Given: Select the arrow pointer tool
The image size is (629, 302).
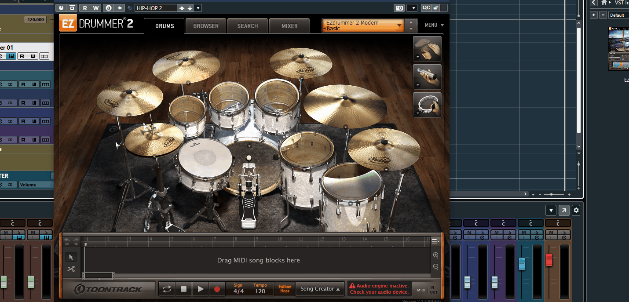Looking at the screenshot, I should [x=71, y=257].
